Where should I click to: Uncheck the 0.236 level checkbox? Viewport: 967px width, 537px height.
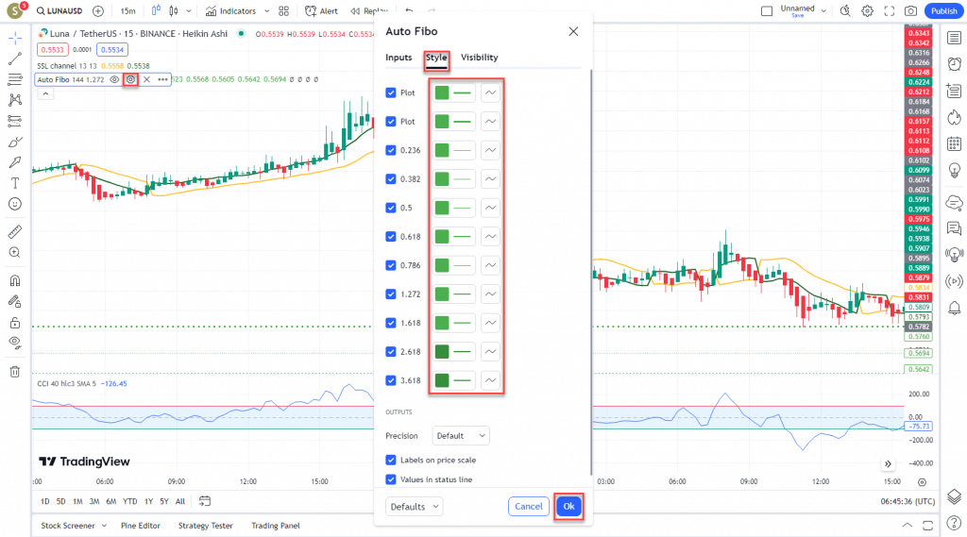390,150
